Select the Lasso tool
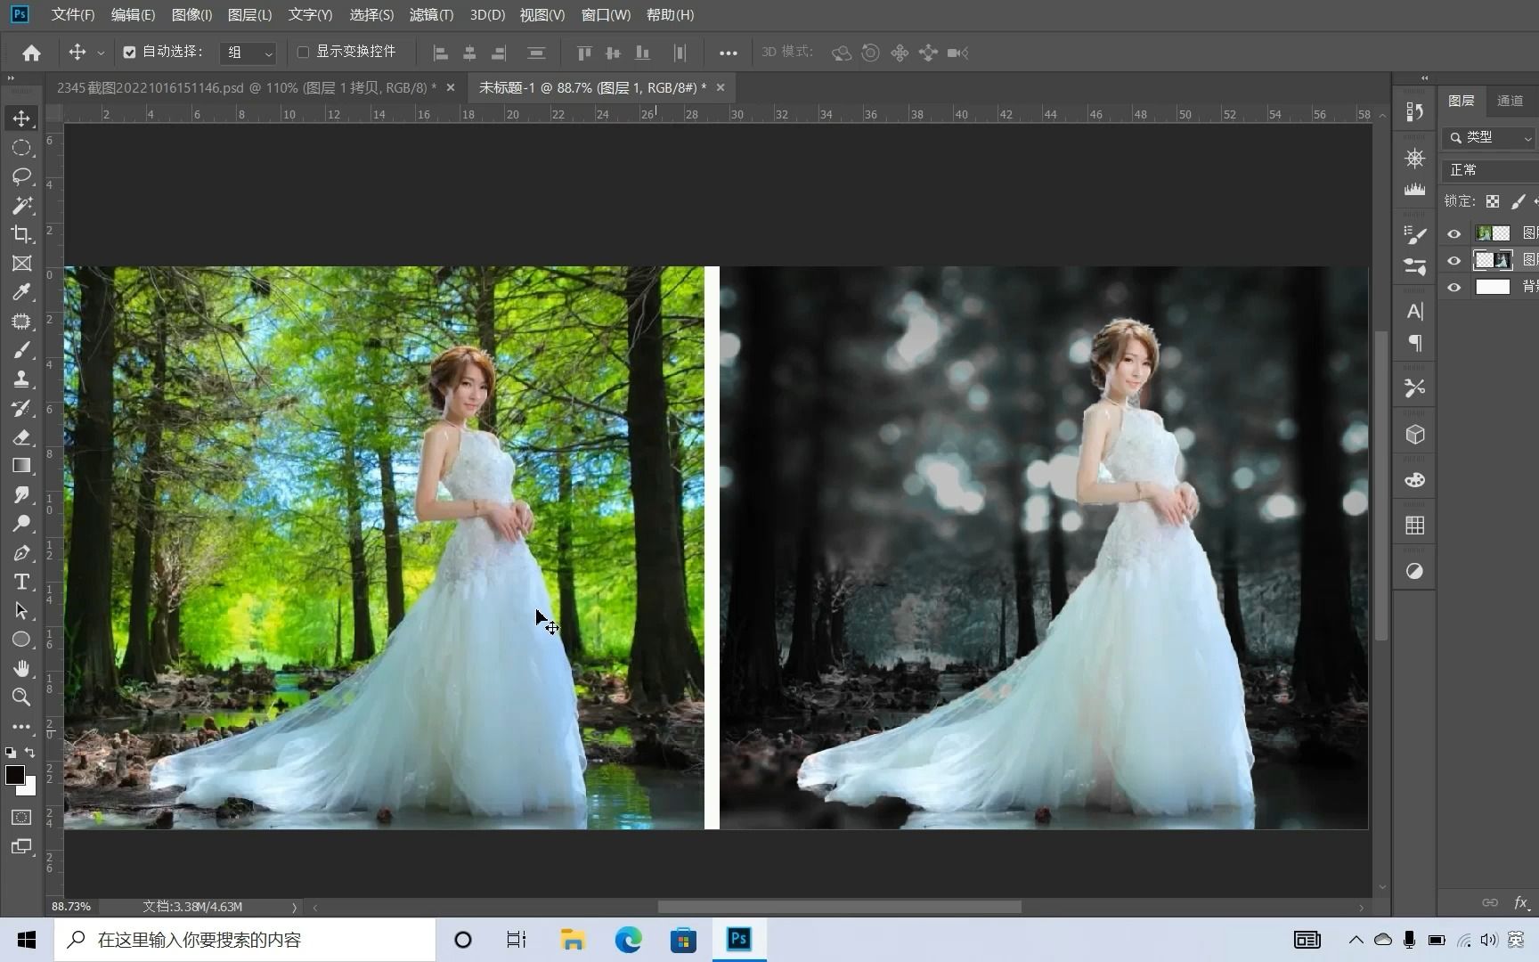Screen dimensions: 1539x962 (21, 176)
